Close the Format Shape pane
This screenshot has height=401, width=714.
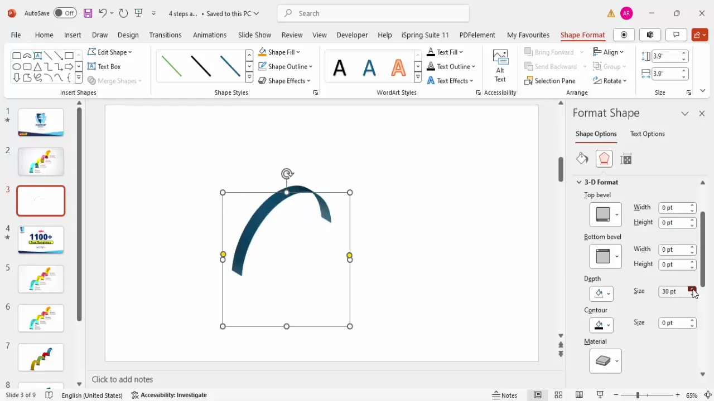(x=702, y=113)
